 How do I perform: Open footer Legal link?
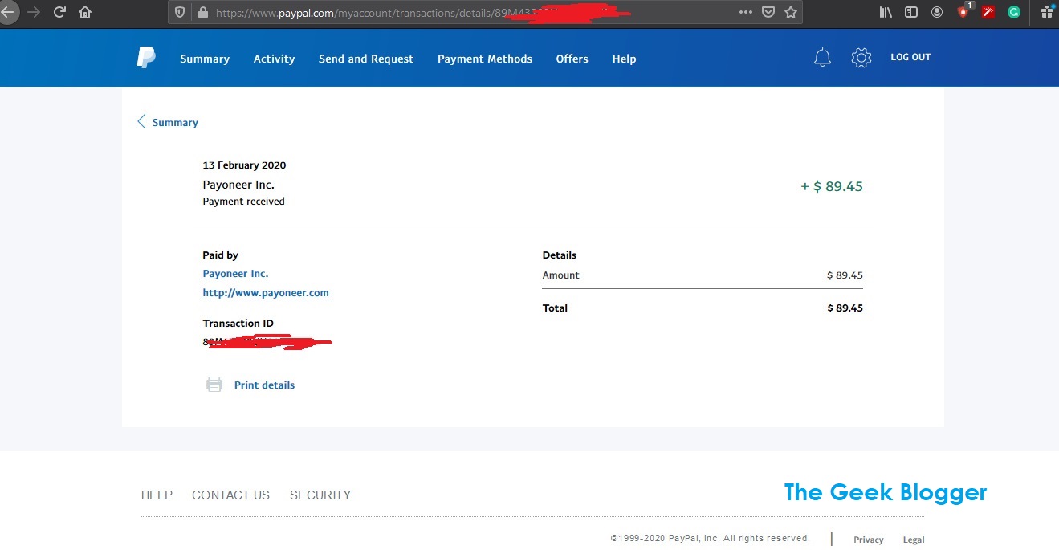point(914,540)
